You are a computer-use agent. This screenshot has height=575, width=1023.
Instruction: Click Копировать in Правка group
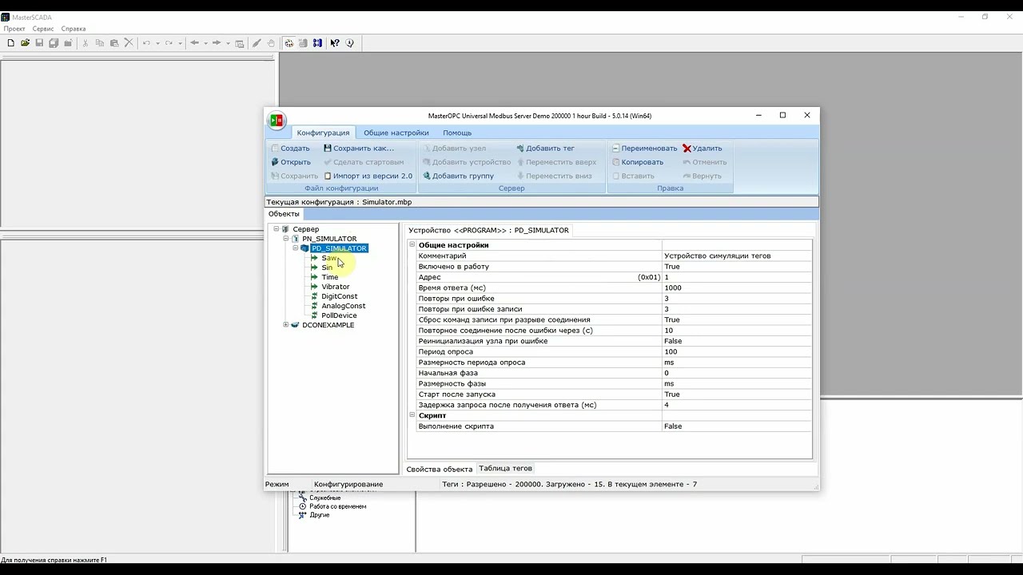pyautogui.click(x=638, y=162)
